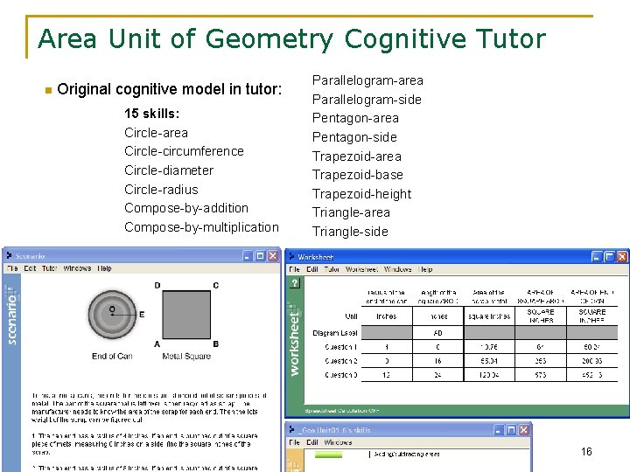The image size is (630, 472).
Task: Open the Worksheet menu in Worksheet window
Action: coord(361,269)
